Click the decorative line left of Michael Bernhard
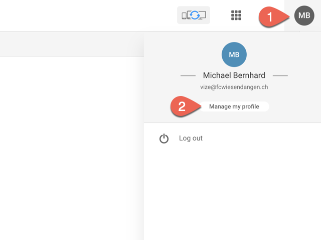Viewport: 321px width, 240px height. coord(188,75)
